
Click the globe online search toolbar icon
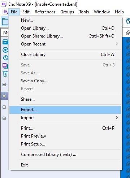coord(128,21)
